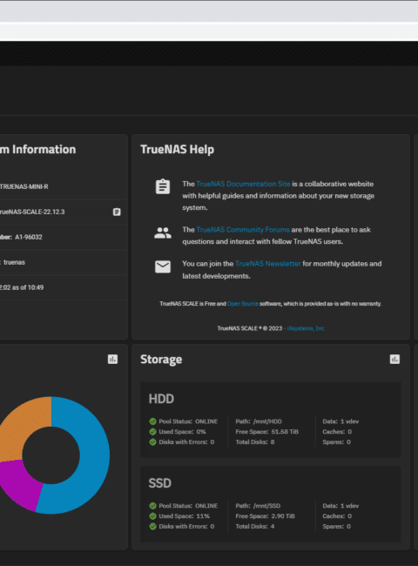Click the TrueNAS Help title
Viewport: 418px width, 566px height.
pos(178,150)
